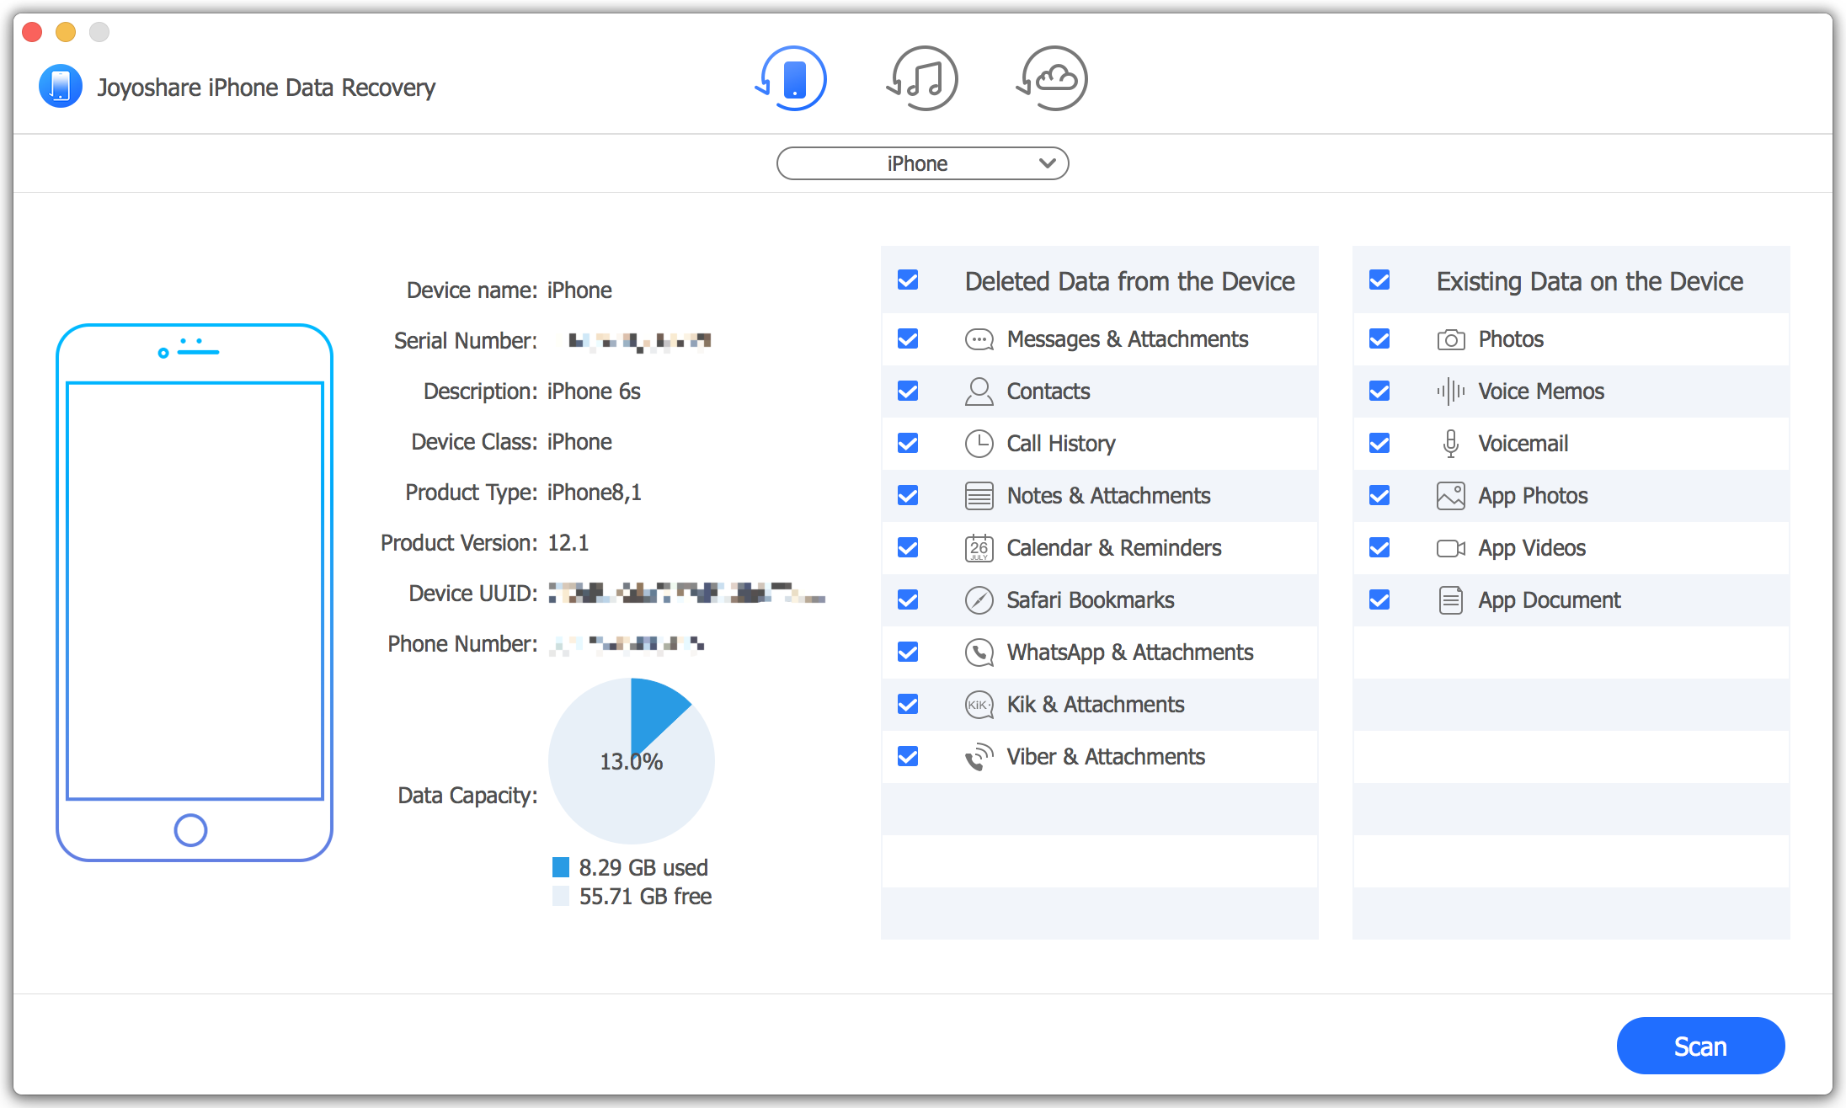Screen dimensions: 1846x1108
Task: Disable the Voicemail checkbox
Action: pyautogui.click(x=1379, y=444)
